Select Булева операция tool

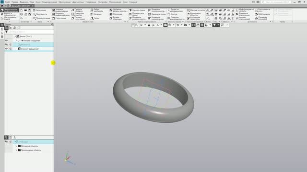point(116,18)
